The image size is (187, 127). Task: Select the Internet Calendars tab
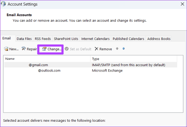click(95, 39)
